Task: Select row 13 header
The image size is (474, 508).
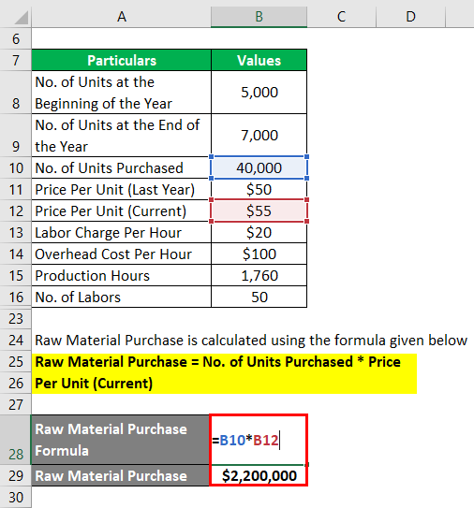Action: 16,233
